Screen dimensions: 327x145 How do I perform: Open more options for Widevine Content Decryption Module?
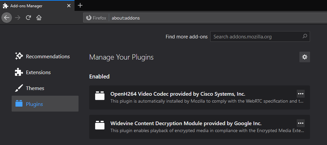coord(301,123)
